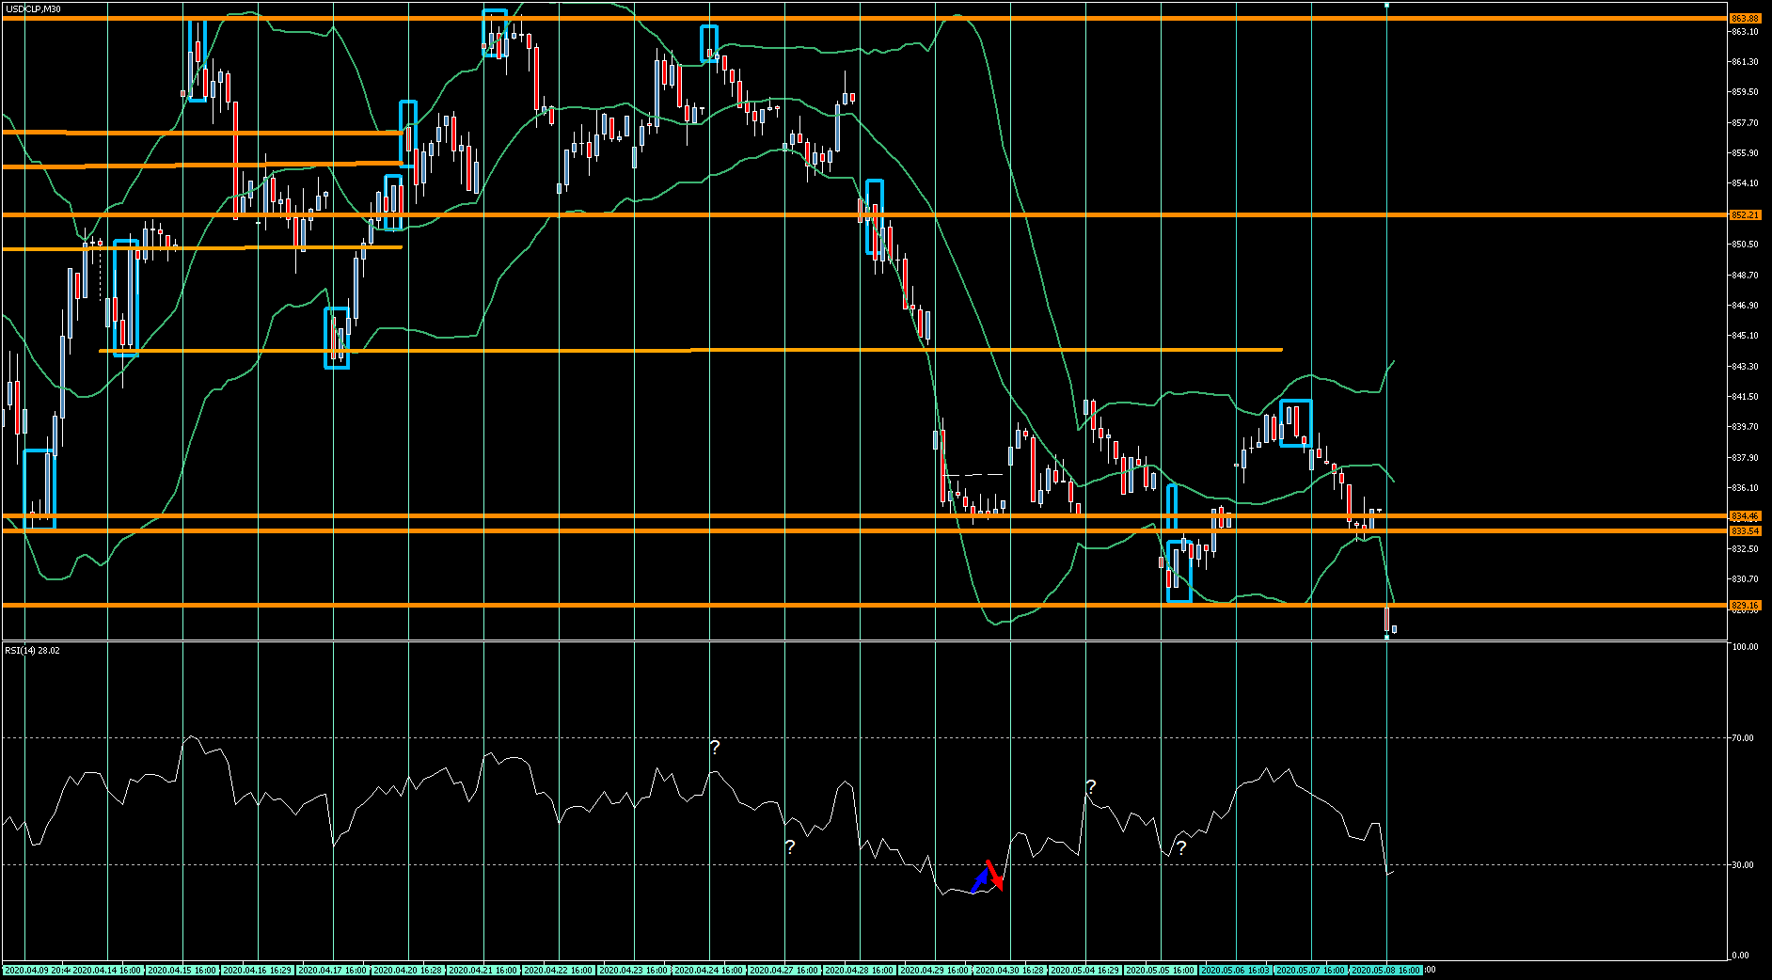The width and height of the screenshot is (1772, 980).
Task: Select the 2020.05.04 16:29 date marker
Action: point(1085,970)
